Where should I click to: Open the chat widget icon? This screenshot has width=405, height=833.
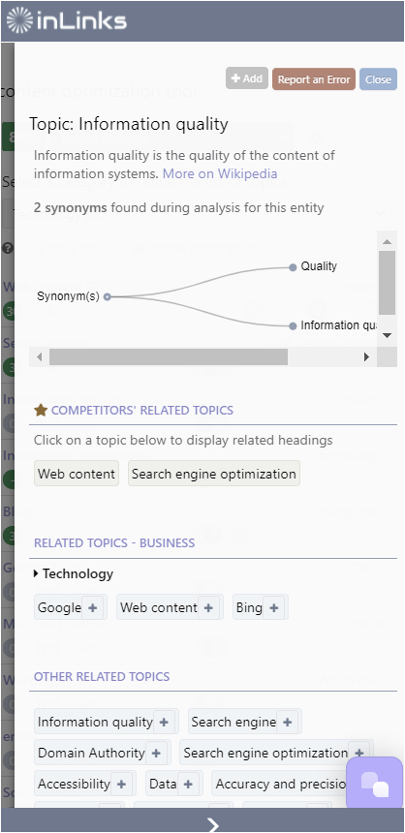(x=375, y=783)
